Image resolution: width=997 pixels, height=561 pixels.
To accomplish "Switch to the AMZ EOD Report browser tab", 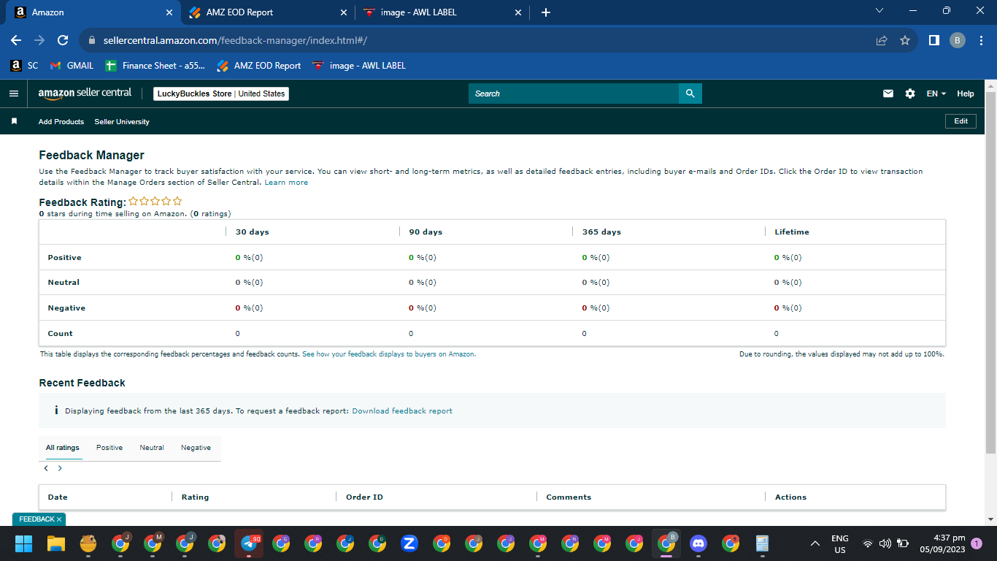I will pyautogui.click(x=267, y=12).
